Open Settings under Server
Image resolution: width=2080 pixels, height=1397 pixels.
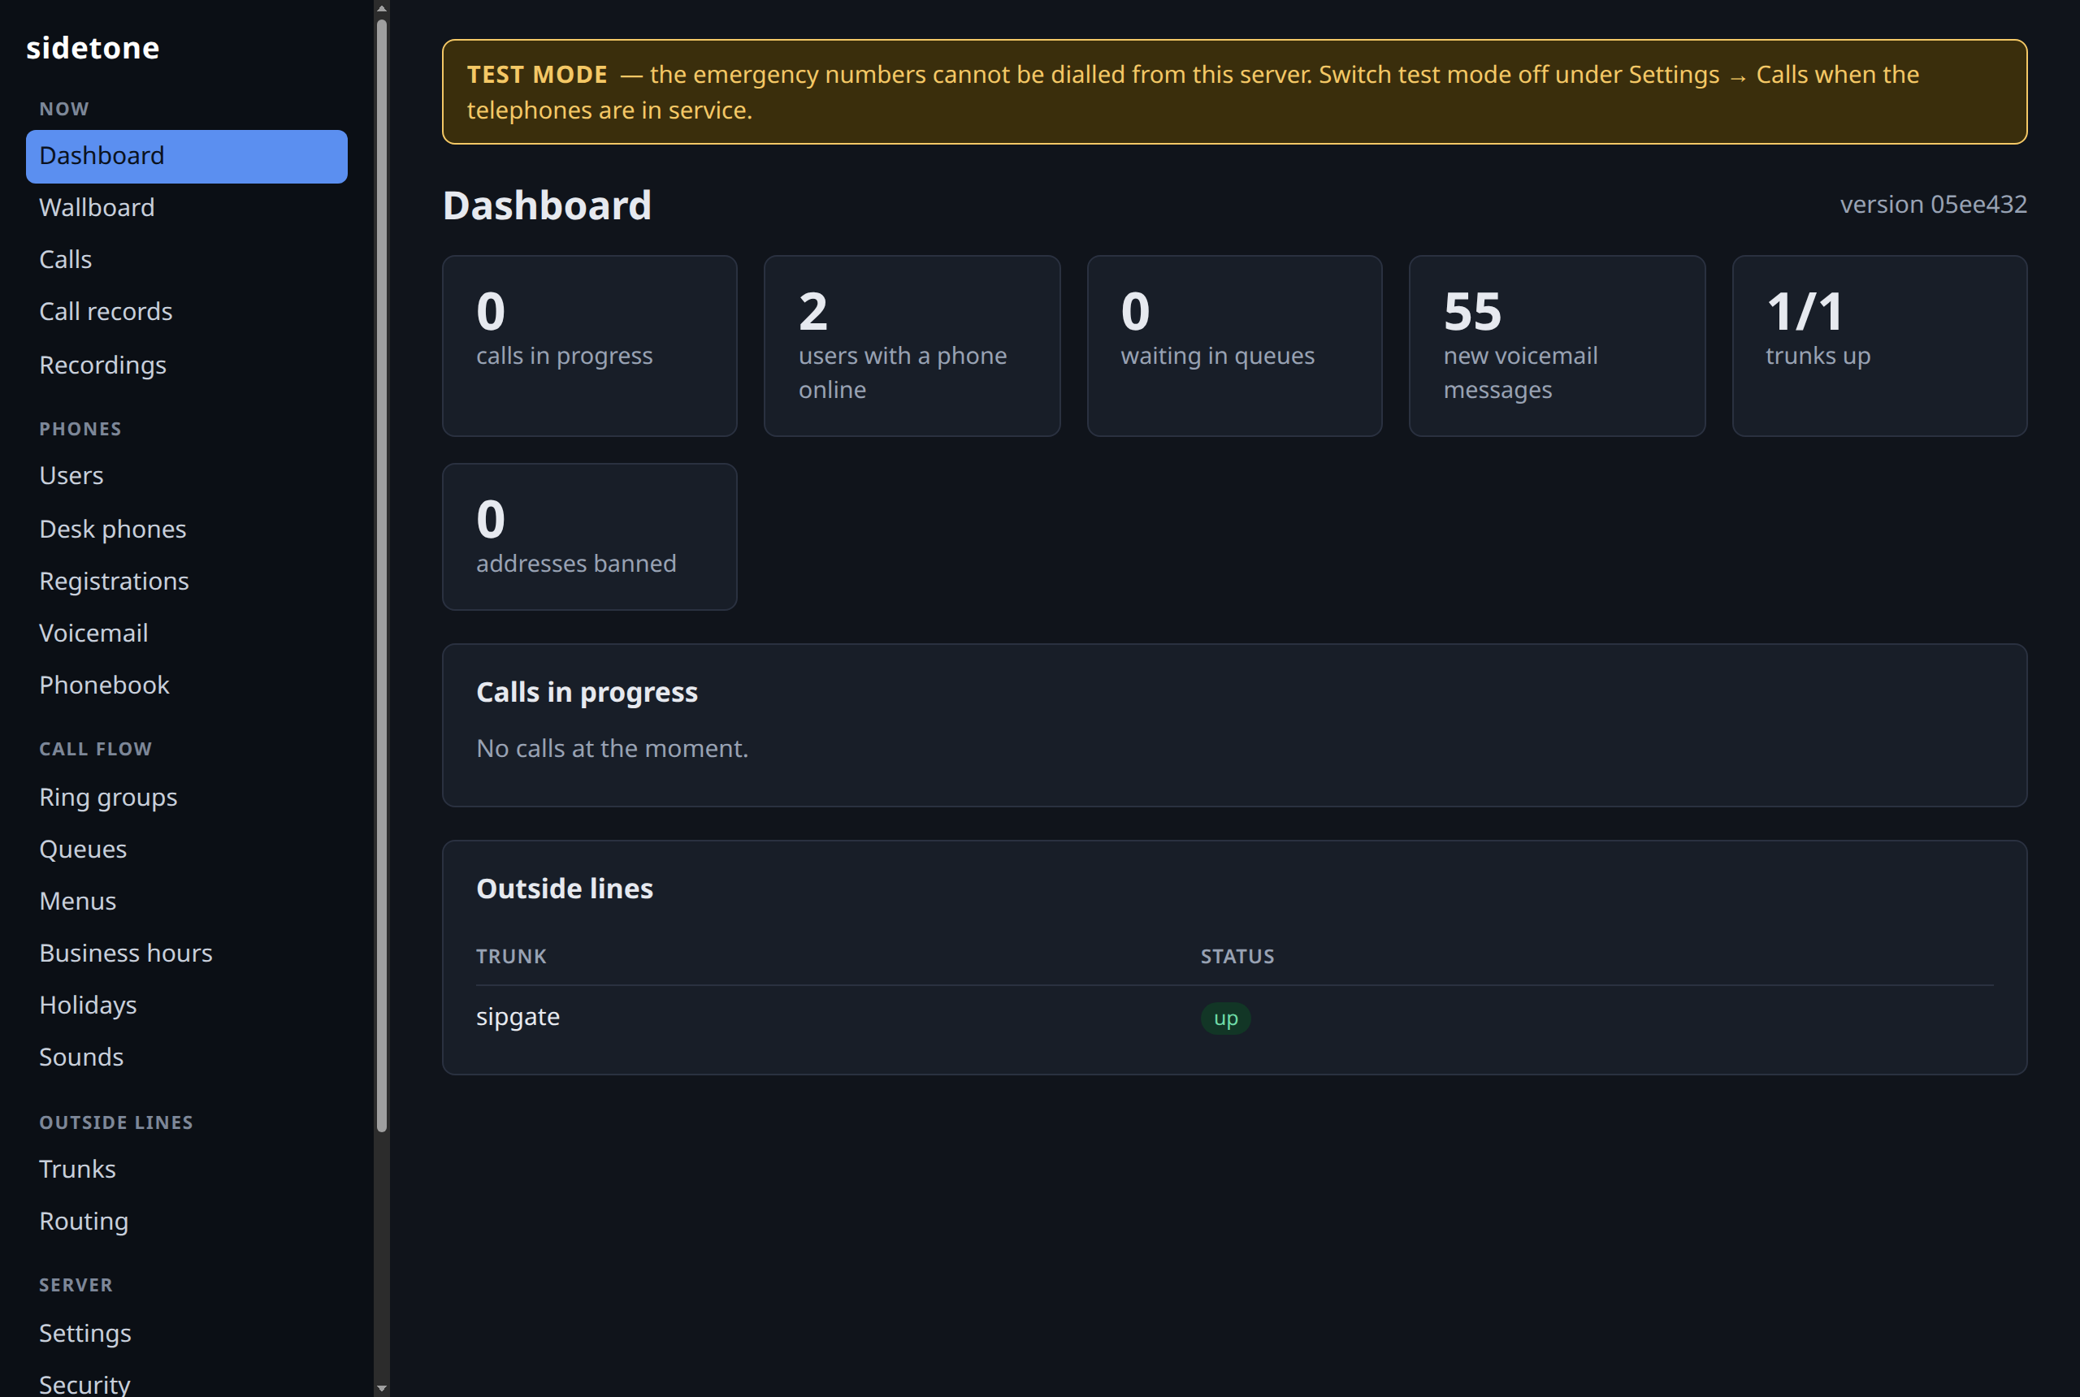tap(186, 1333)
